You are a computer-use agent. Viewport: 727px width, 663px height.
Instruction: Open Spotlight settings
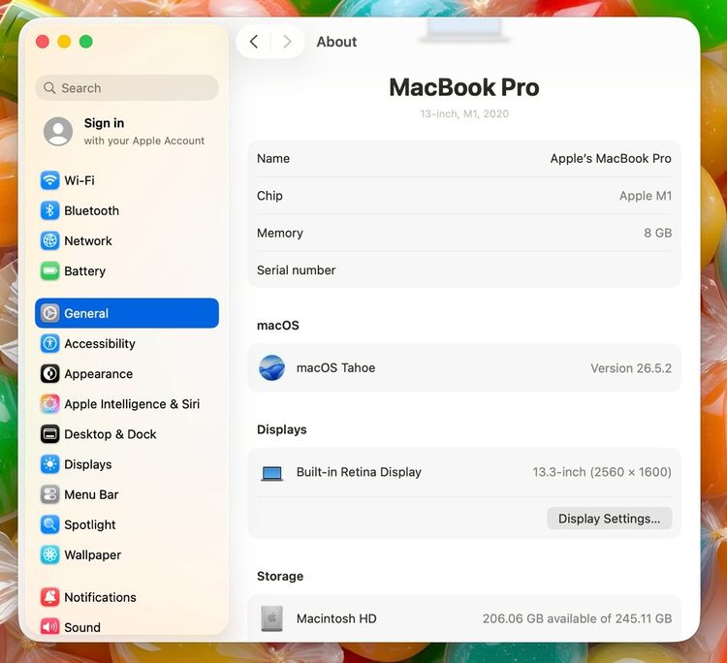[127, 524]
